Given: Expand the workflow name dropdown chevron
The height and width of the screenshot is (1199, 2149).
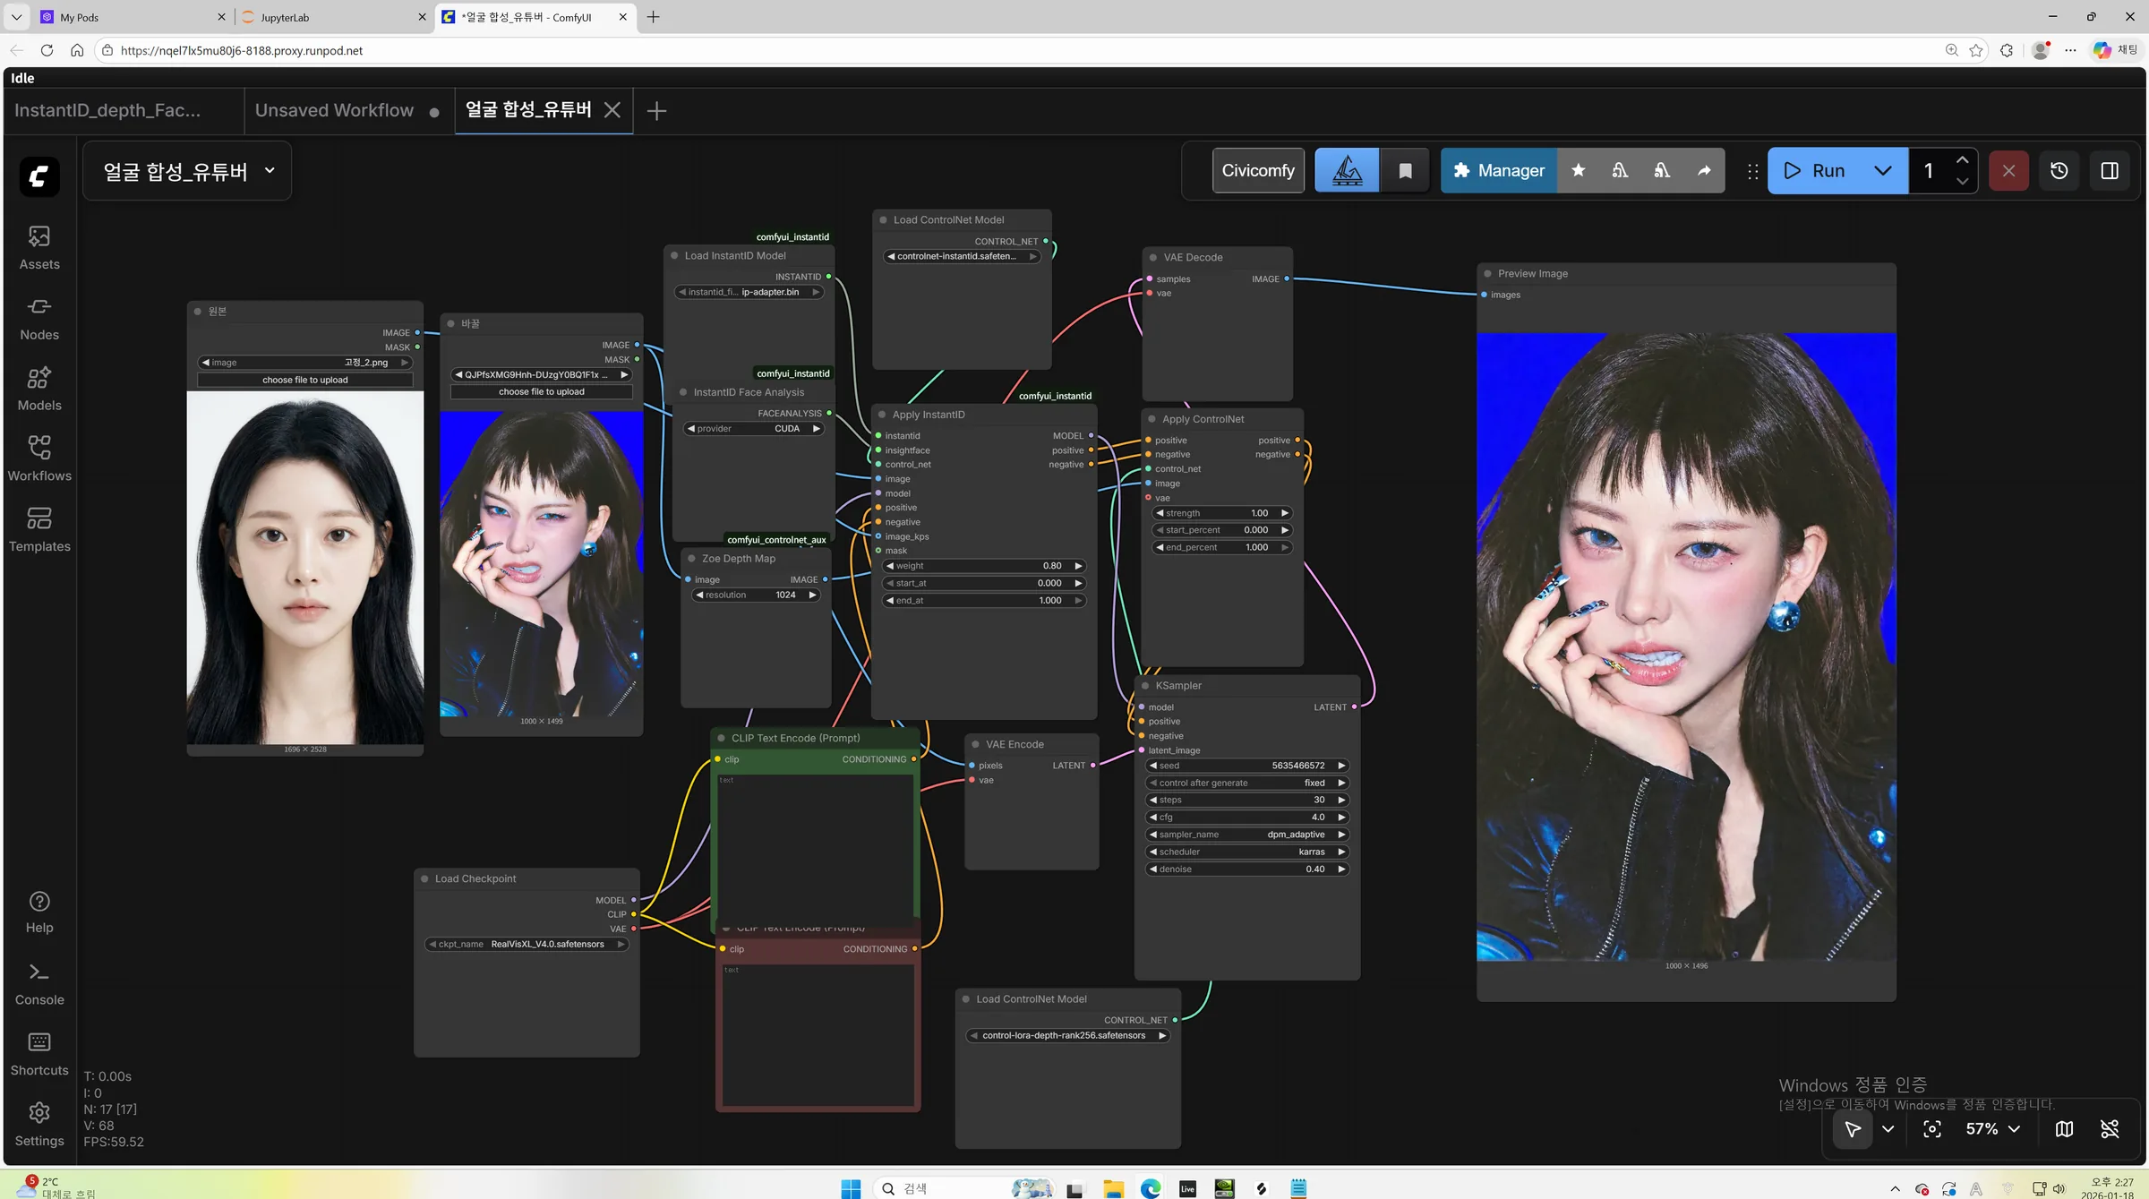Looking at the screenshot, I should (x=270, y=170).
